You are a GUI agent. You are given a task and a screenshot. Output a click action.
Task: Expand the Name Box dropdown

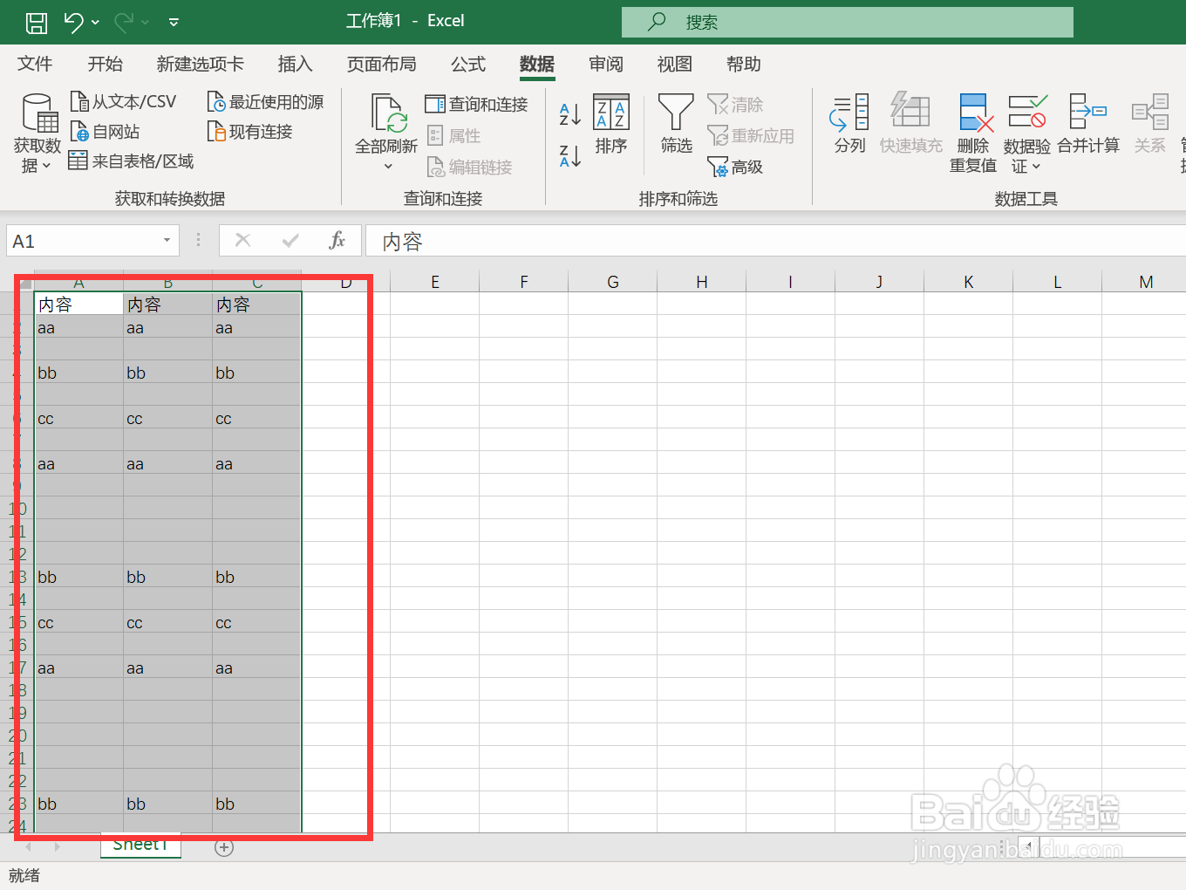click(x=166, y=240)
